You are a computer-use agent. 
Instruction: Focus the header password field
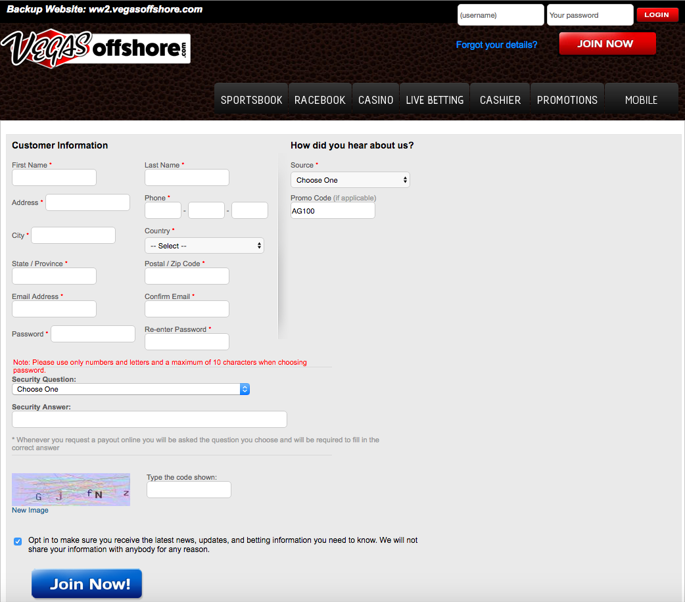[x=590, y=15]
